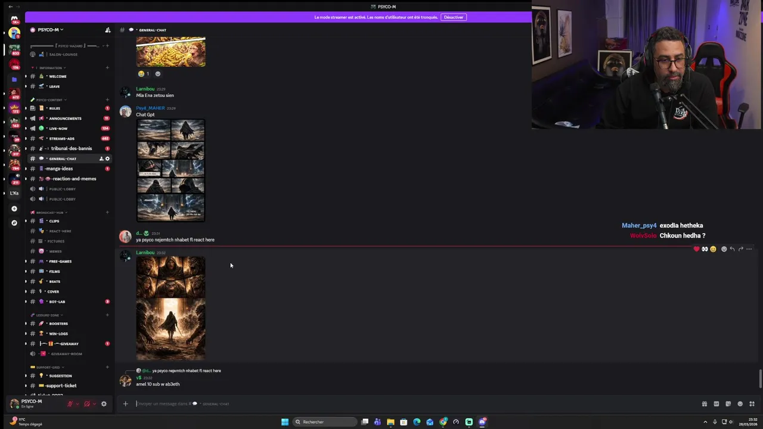Screen dimensions: 763x429
Task: Open Larnibou's hooded figure image
Action: (170, 309)
